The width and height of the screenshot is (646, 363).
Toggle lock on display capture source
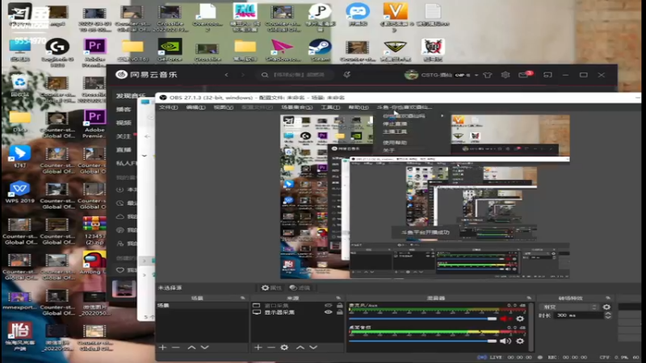(x=339, y=312)
